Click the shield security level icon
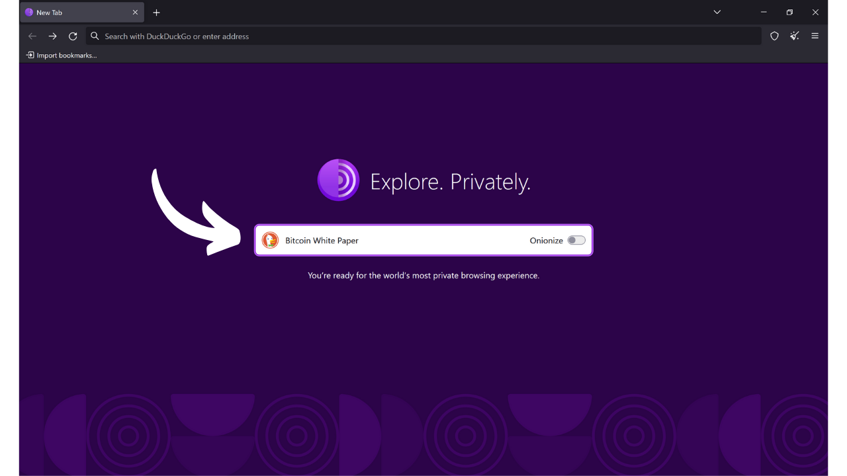This screenshot has width=847, height=476. click(x=774, y=36)
